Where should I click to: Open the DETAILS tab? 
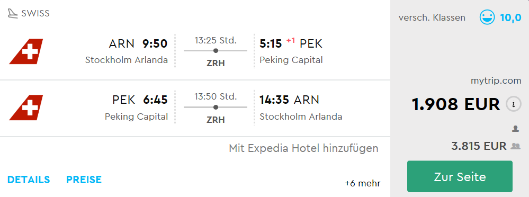[29, 180]
